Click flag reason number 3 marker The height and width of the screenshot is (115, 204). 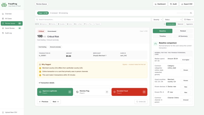(40, 75)
